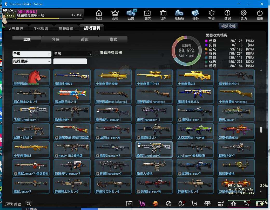Click the 优秀 green legend swatch
Image resolution: width=270 pixels, height=210 pixels.
[x=206, y=62]
